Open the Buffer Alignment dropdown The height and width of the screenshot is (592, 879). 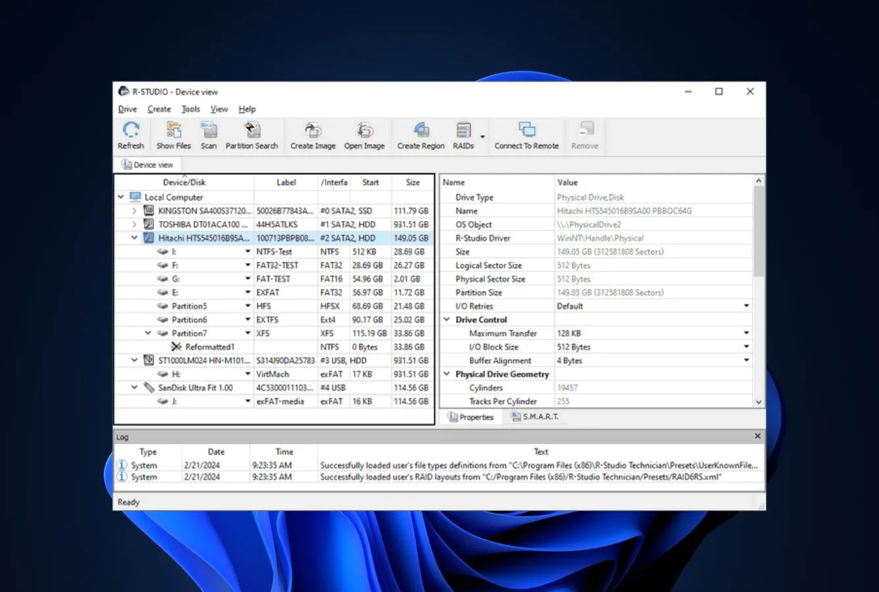pos(746,360)
